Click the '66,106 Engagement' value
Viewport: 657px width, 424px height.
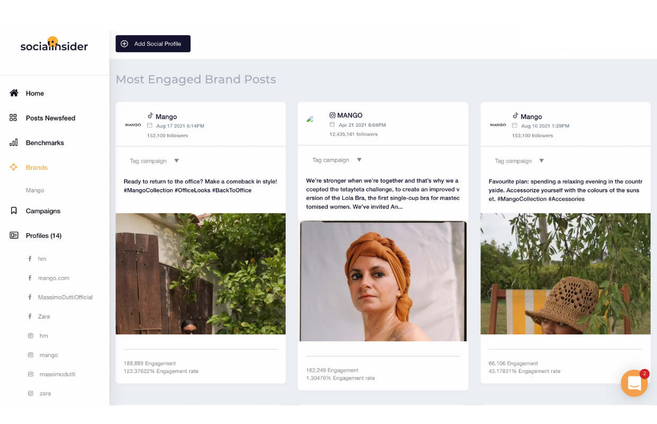(513, 364)
